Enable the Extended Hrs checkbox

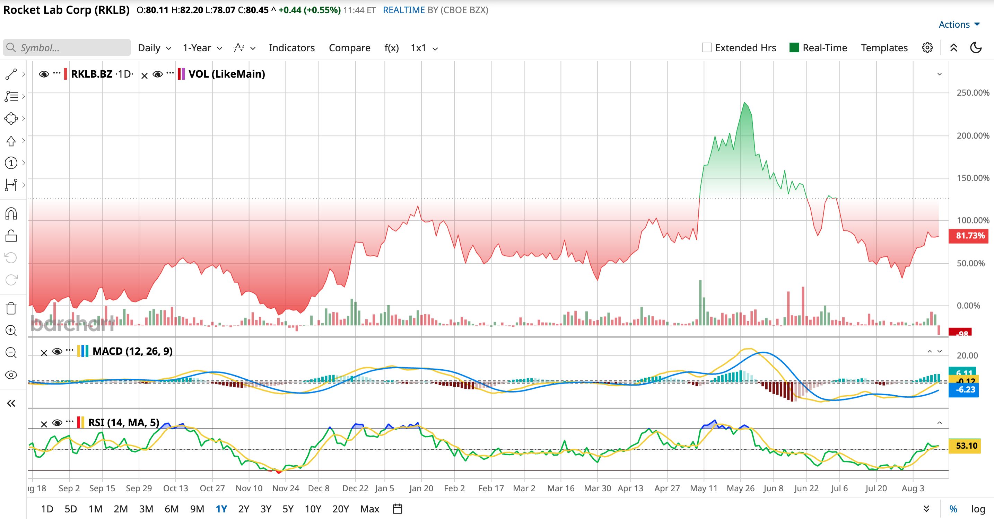click(x=707, y=48)
